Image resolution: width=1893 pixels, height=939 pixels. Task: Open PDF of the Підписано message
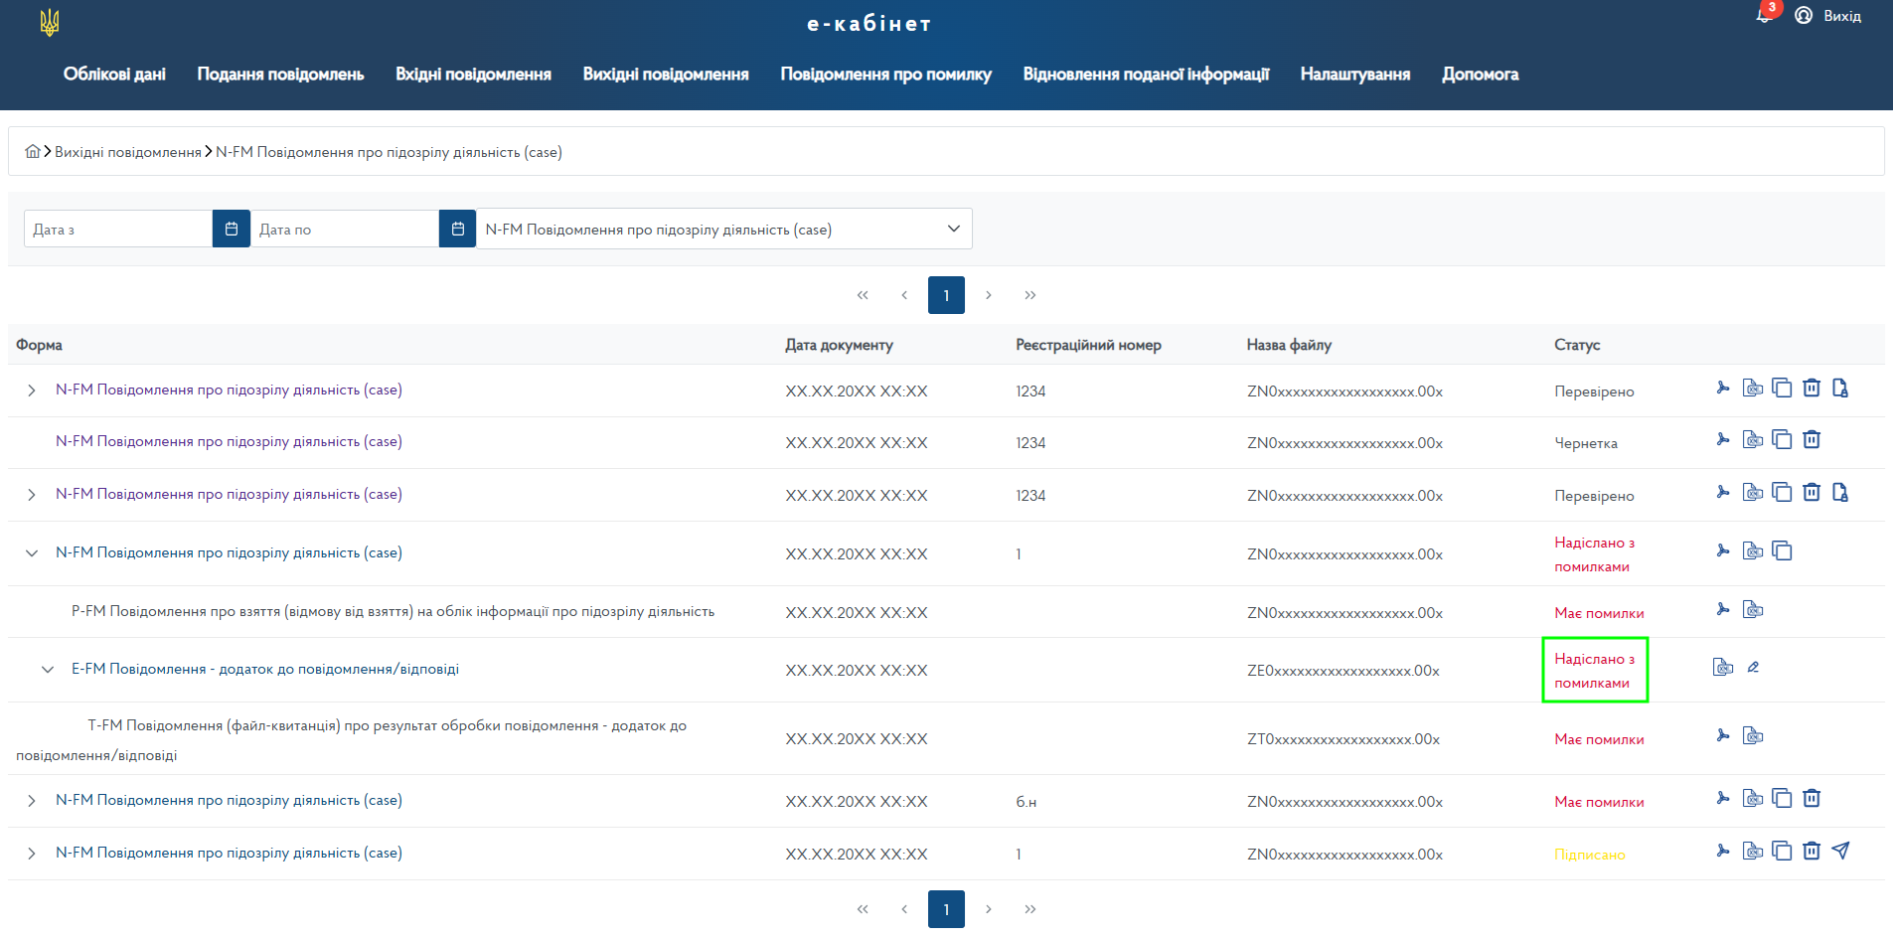click(x=1723, y=851)
